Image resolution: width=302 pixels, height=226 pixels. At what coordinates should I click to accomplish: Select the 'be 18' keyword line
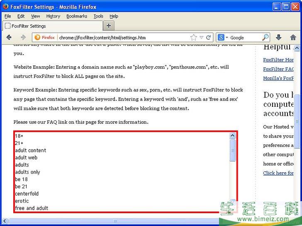click(22, 179)
